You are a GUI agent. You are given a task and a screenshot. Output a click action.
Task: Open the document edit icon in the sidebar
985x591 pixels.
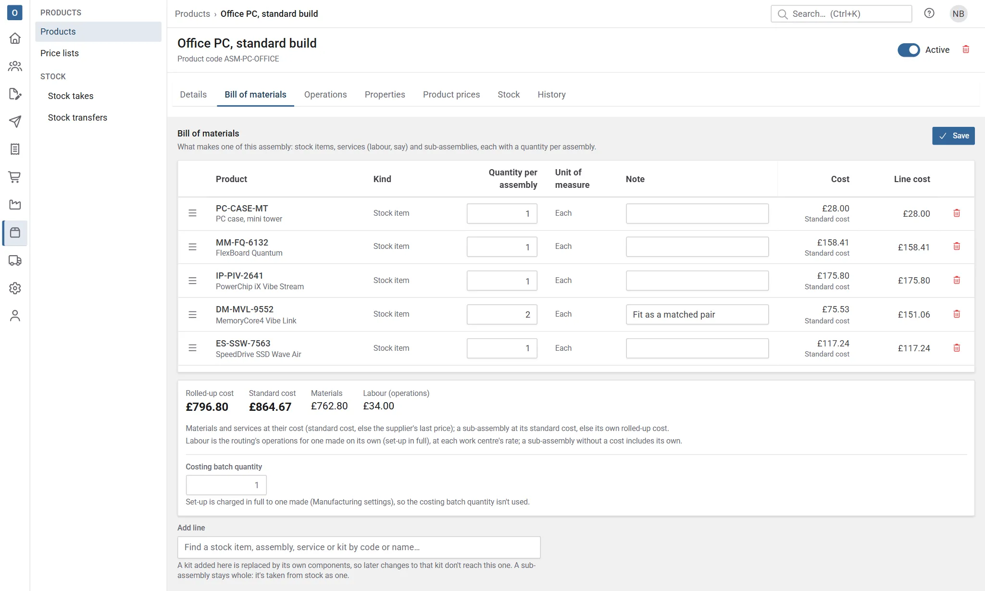click(x=15, y=94)
